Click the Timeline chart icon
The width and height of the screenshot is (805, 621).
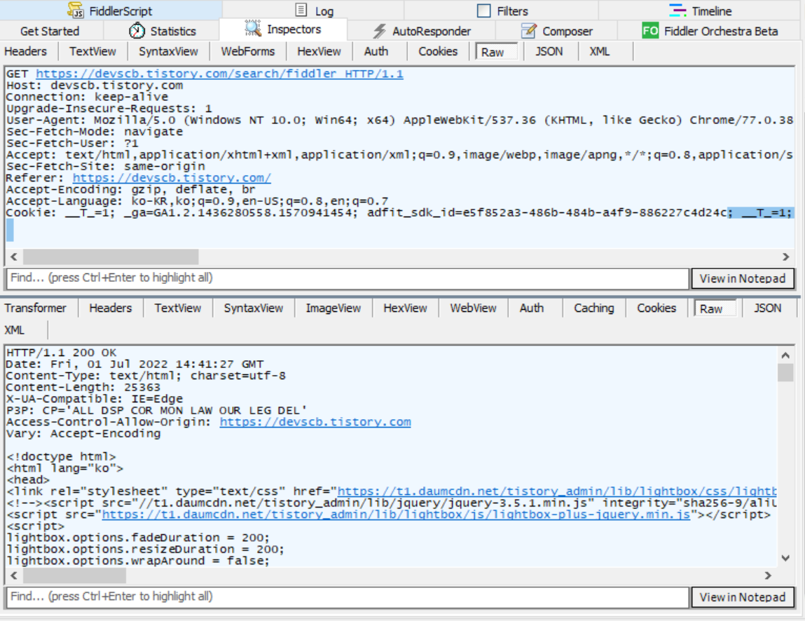[x=678, y=10]
